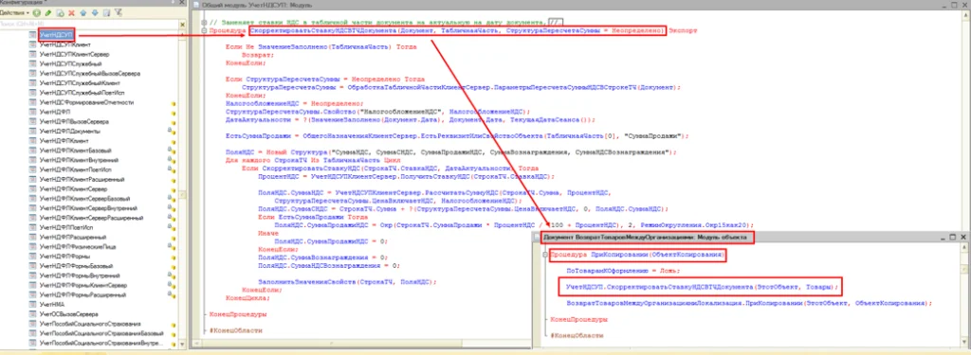
Task: Click the pencil Edit icon in configuration toolbar
Action: pyautogui.click(x=48, y=13)
